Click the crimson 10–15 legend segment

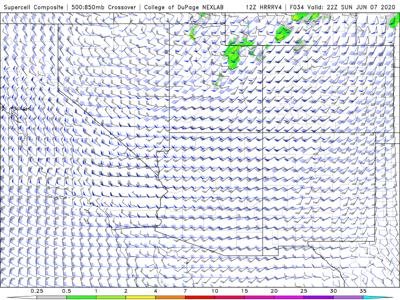[x=229, y=297]
